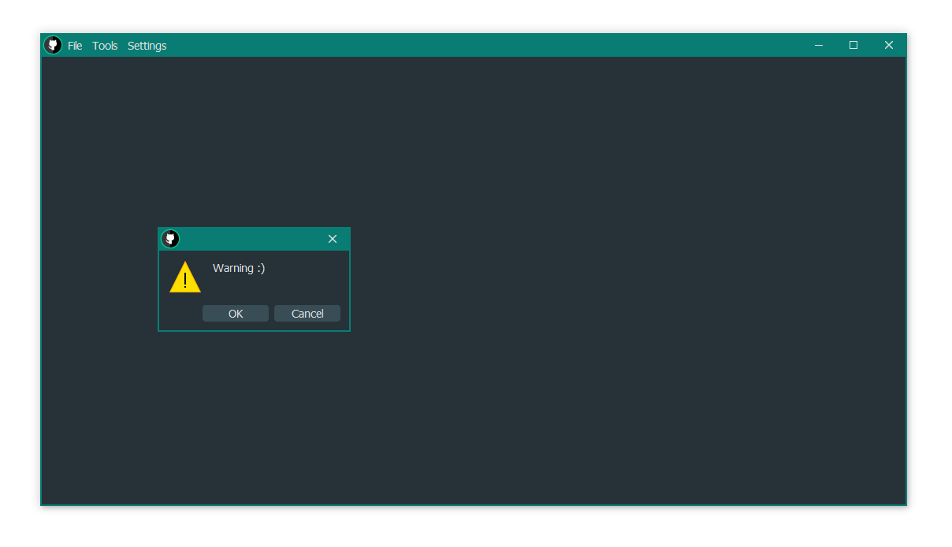Dismiss the warning with the Cancel button

(x=307, y=313)
